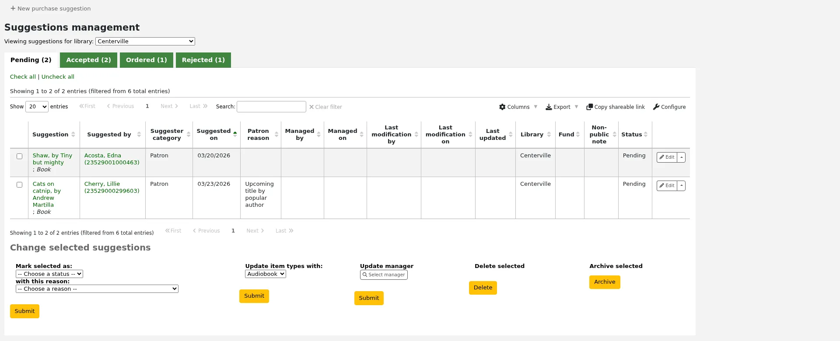The image size is (840, 341).
Task: Sort by Non-public note column arrows
Action: [615, 135]
